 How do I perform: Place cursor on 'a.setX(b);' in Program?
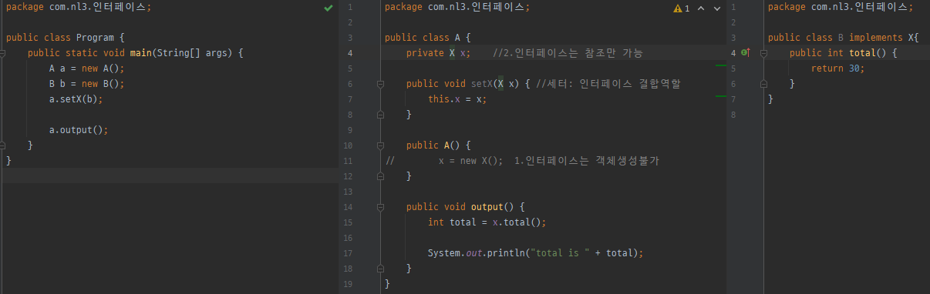point(76,99)
